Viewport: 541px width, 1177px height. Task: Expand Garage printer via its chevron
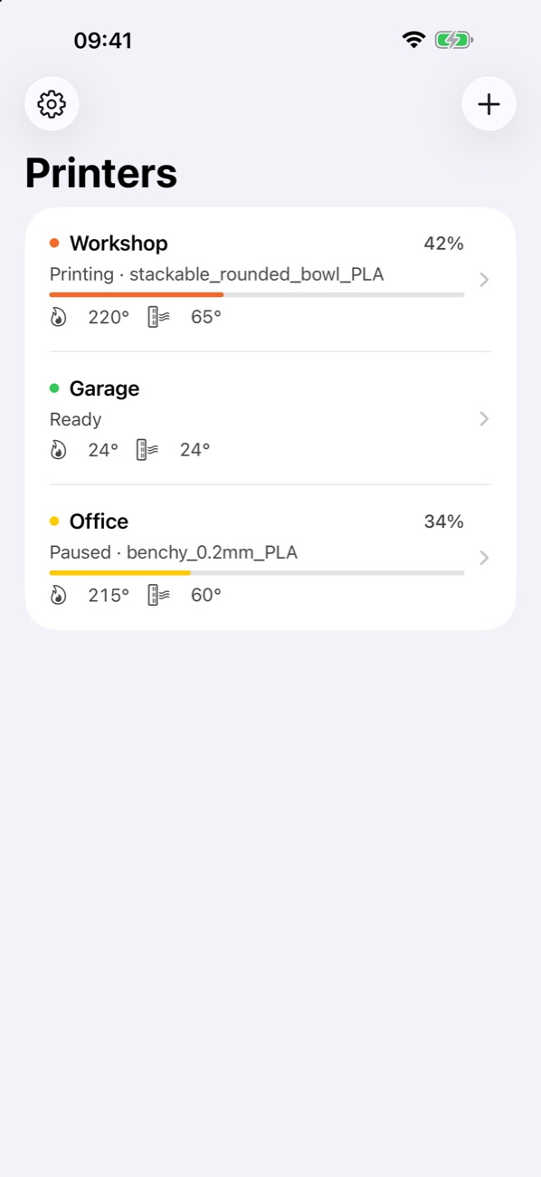(484, 418)
